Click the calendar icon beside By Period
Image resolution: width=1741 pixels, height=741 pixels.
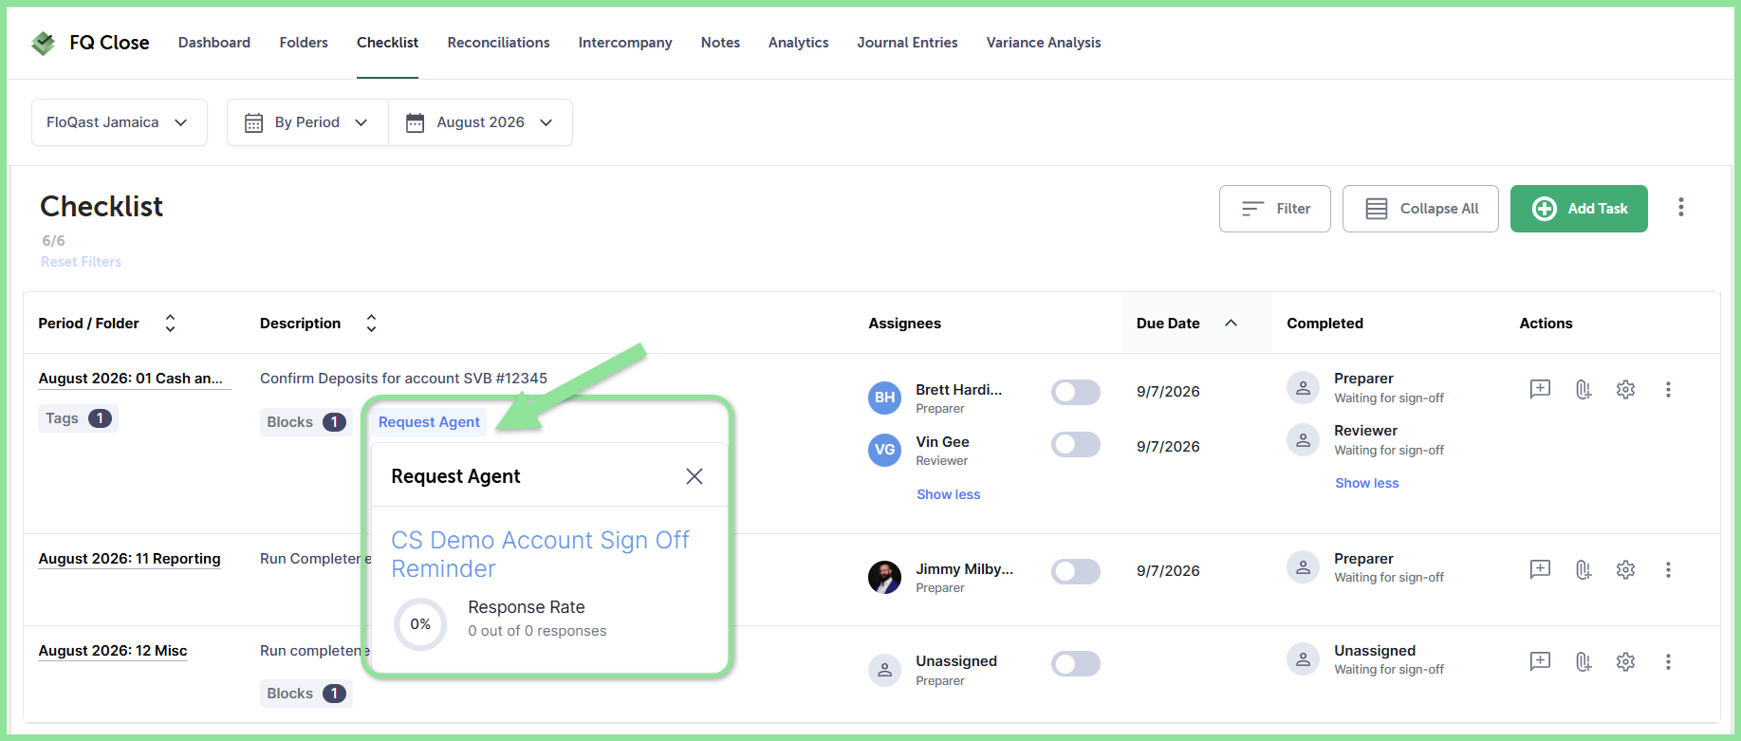253,122
